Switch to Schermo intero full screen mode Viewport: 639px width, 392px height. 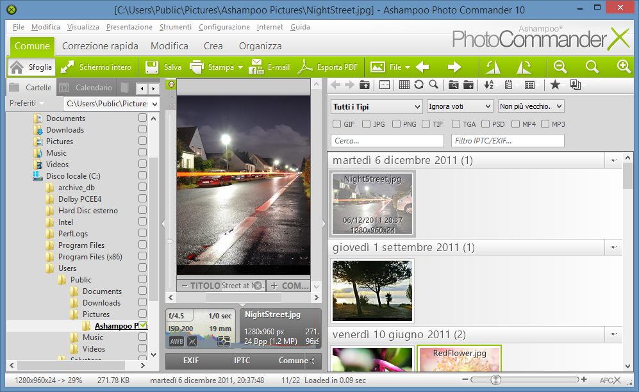tap(96, 67)
